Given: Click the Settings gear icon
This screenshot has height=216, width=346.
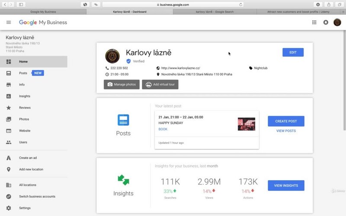Looking at the screenshot, I should coord(9,208).
